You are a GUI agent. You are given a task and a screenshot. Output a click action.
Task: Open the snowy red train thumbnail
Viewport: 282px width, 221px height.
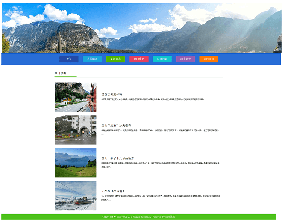point(75,195)
